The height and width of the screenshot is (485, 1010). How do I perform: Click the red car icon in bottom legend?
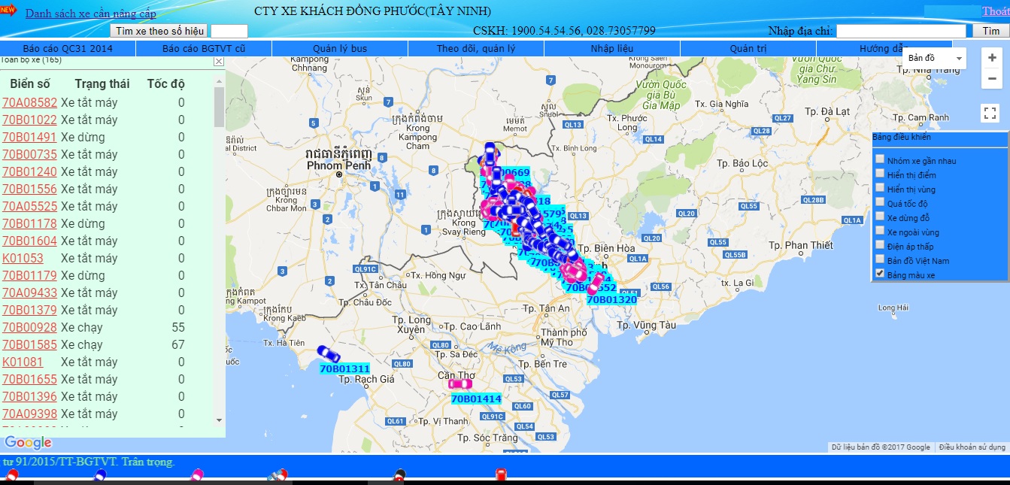tap(11, 476)
